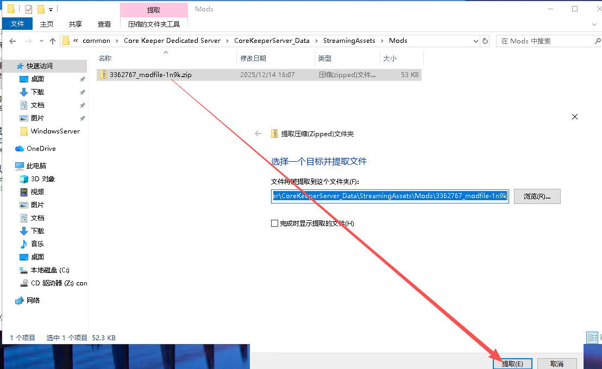The width and height of the screenshot is (602, 369).
Task: Click the refresh button beside address bar
Action: [485, 41]
